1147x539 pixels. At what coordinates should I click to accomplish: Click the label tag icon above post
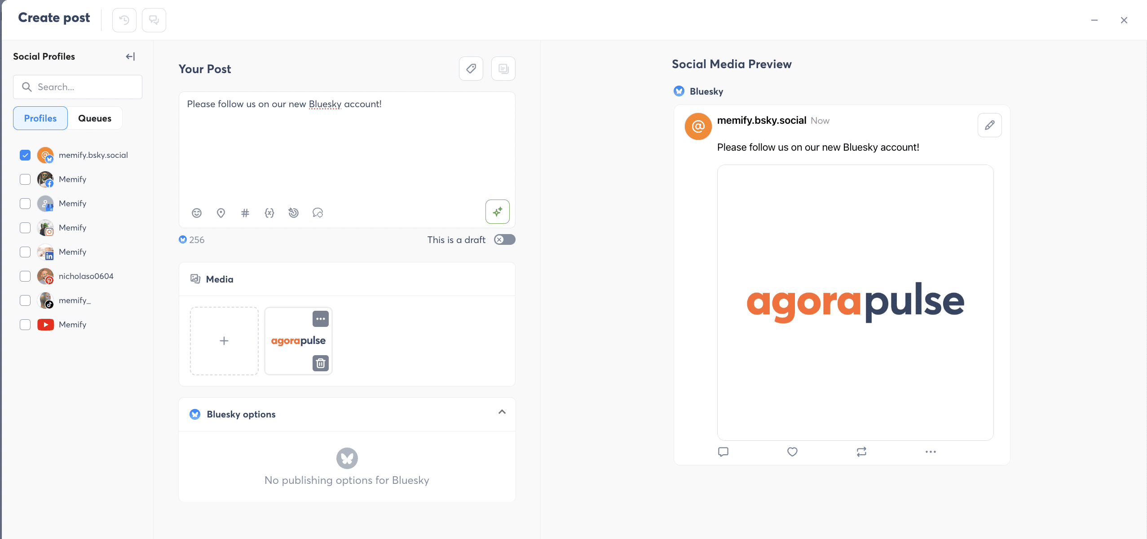(x=471, y=69)
